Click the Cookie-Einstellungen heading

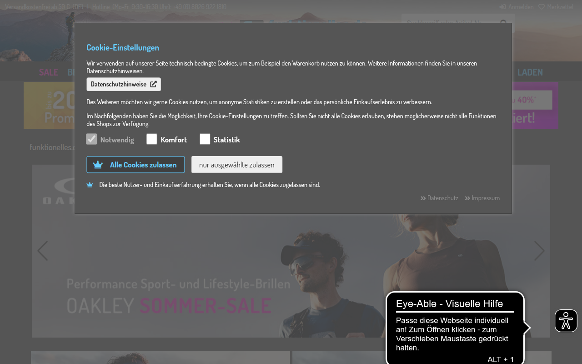(x=123, y=47)
